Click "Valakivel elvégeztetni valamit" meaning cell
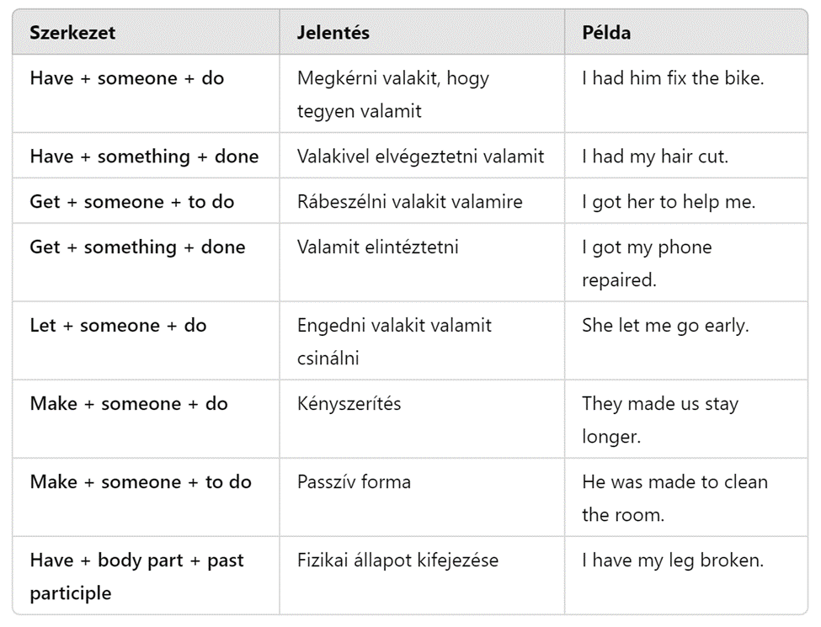 [420, 157]
